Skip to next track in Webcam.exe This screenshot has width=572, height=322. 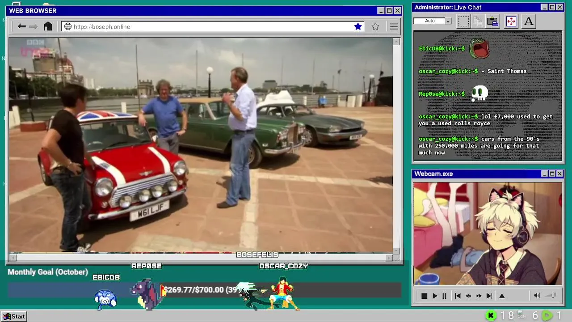[489, 296]
